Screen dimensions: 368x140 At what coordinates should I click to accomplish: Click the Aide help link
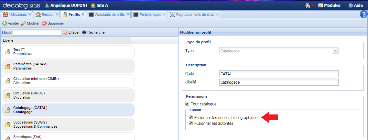click(x=356, y=5)
